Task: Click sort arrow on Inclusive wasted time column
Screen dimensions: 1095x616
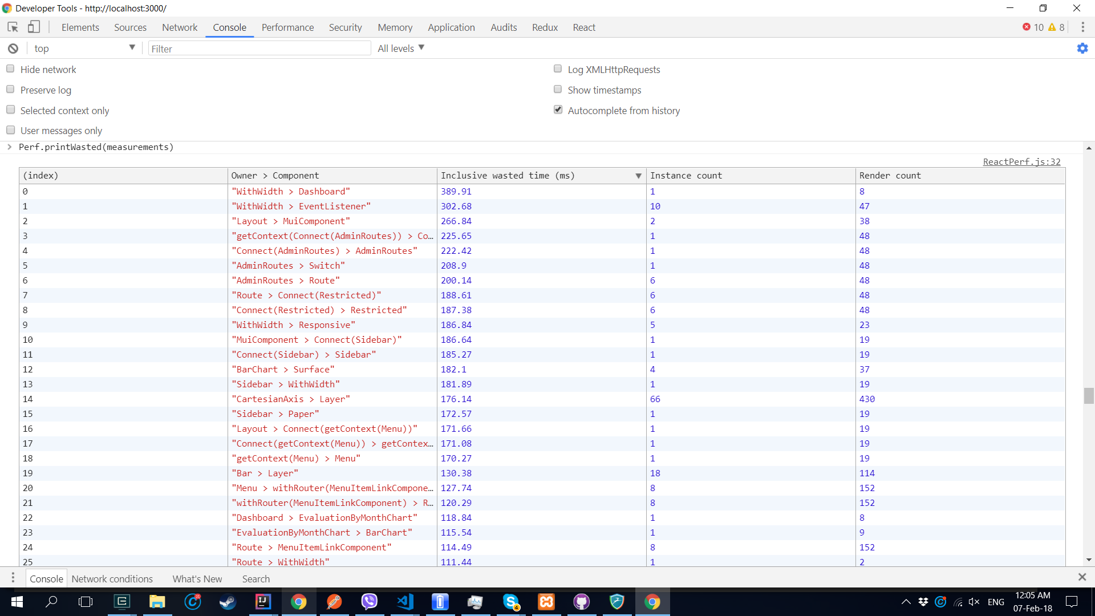Action: (x=638, y=176)
